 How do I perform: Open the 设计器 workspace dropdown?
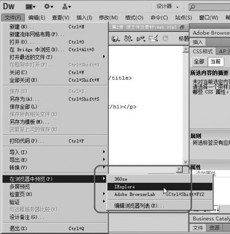[167, 7]
